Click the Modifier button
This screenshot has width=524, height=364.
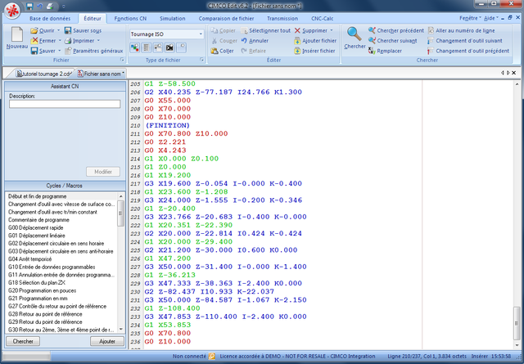click(103, 172)
